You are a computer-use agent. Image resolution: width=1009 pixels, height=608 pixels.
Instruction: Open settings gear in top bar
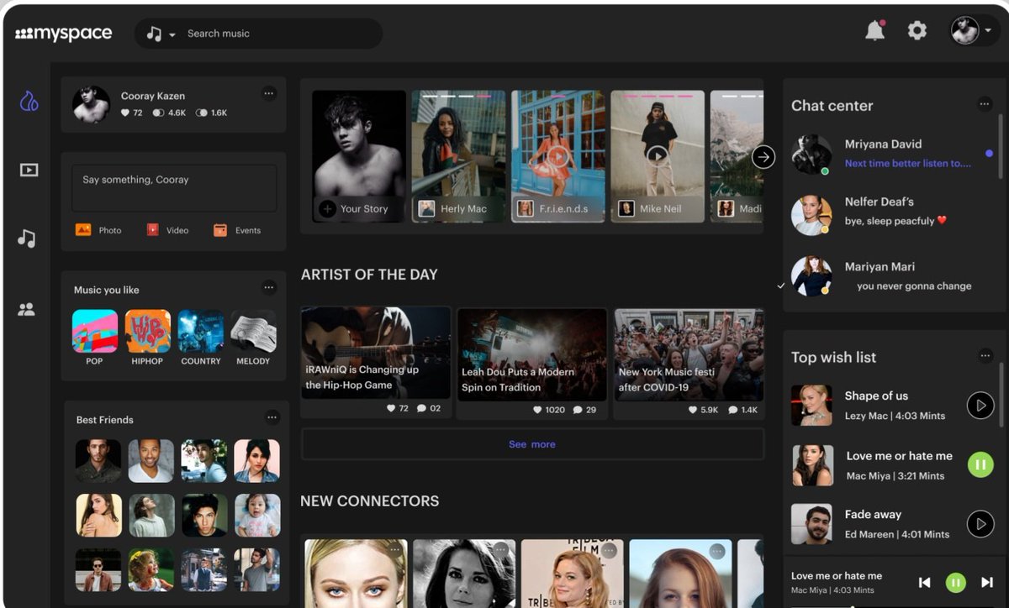(917, 31)
